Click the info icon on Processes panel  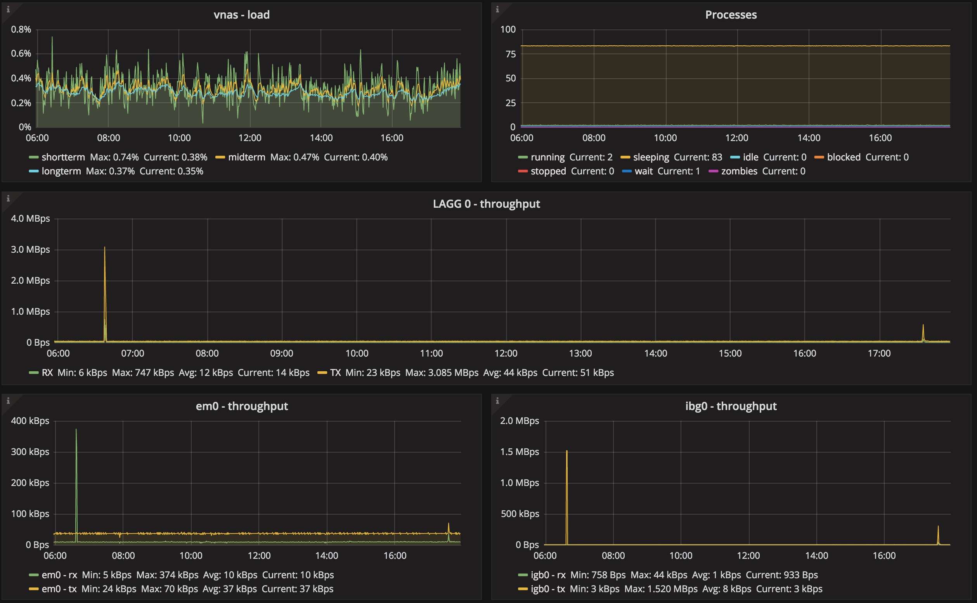click(497, 9)
